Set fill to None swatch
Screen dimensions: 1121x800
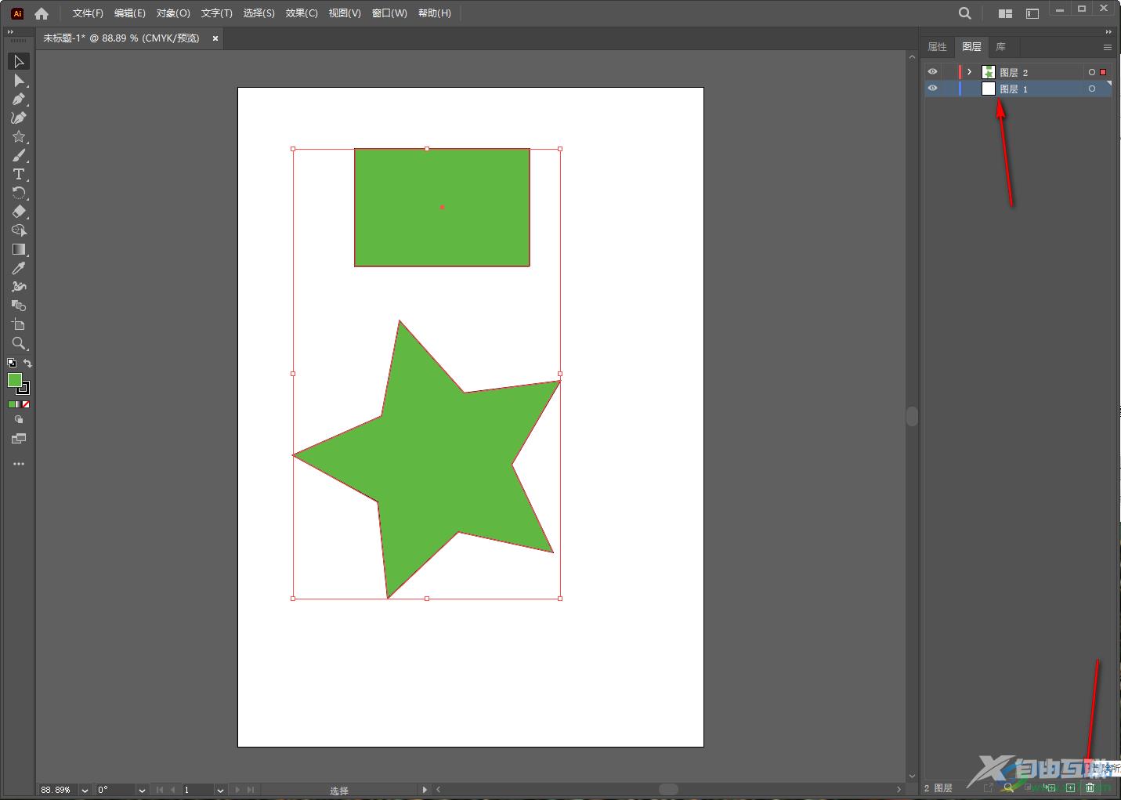click(x=26, y=404)
